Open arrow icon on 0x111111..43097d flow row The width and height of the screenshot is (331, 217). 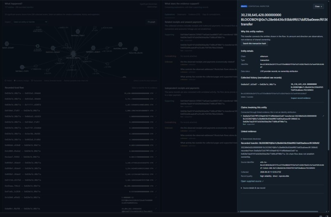pos(156,105)
